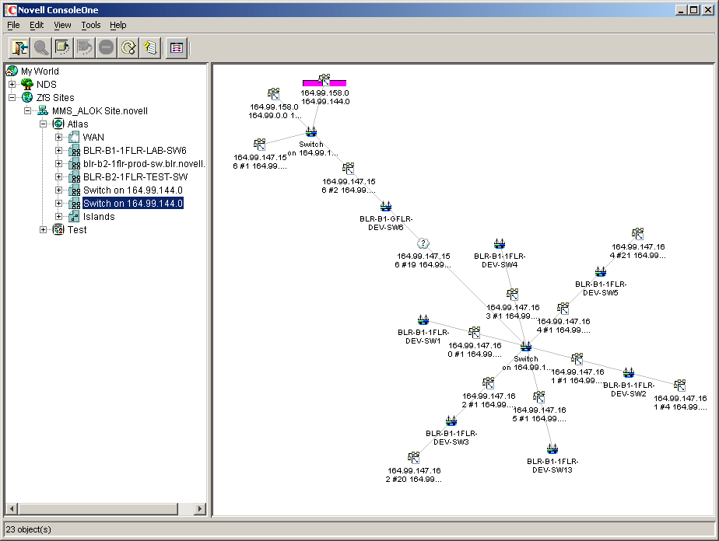Click the question-mark unknown node in the map
This screenshot has width=719, height=541.
423,243
